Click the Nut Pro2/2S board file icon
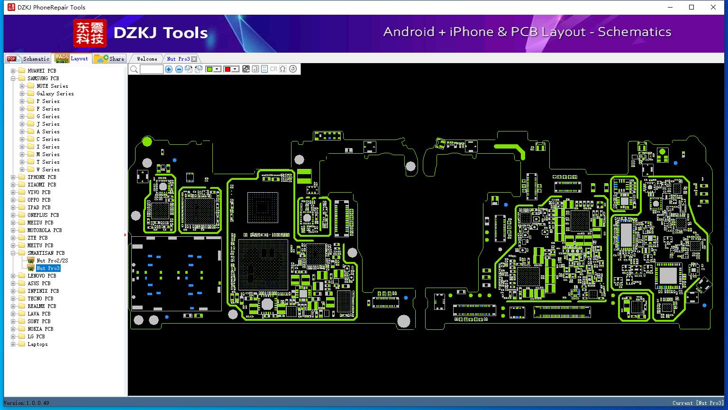 point(31,261)
